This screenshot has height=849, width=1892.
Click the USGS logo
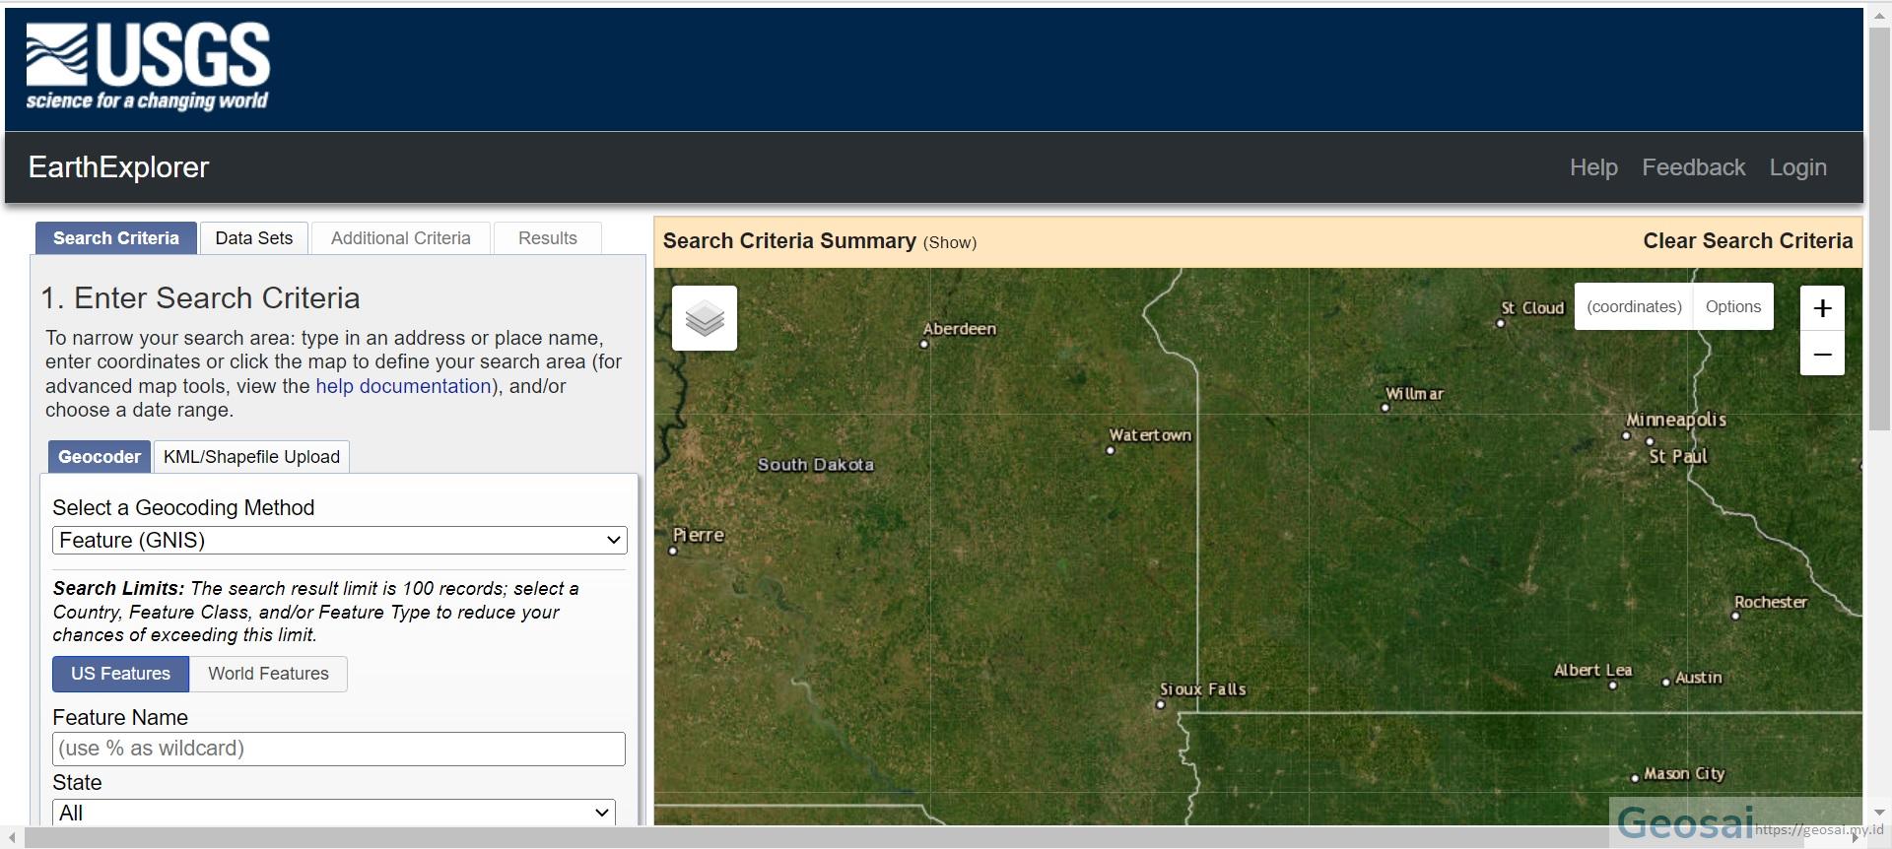point(148,67)
